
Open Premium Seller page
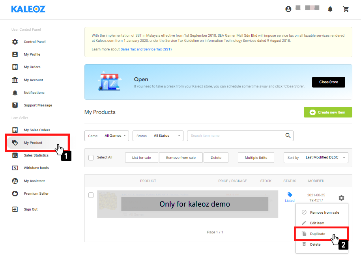coord(36,194)
